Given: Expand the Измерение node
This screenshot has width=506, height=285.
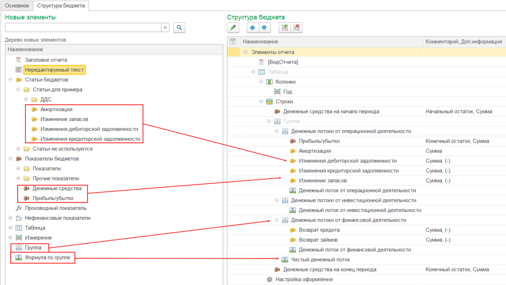Looking at the screenshot, I should [10, 238].
